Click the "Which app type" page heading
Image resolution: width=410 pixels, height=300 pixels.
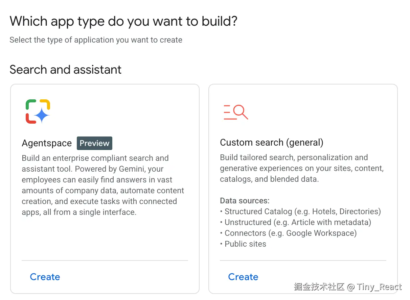coord(123,21)
